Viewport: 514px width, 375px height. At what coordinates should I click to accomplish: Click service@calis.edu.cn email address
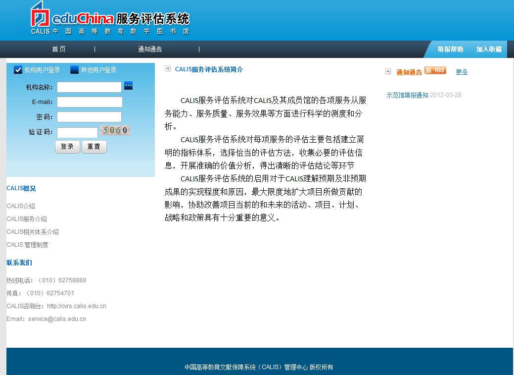pyautogui.click(x=57, y=319)
